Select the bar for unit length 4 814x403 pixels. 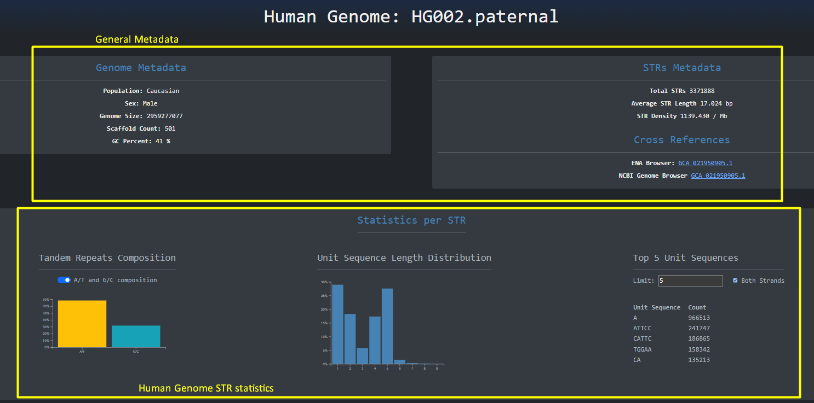[375, 340]
